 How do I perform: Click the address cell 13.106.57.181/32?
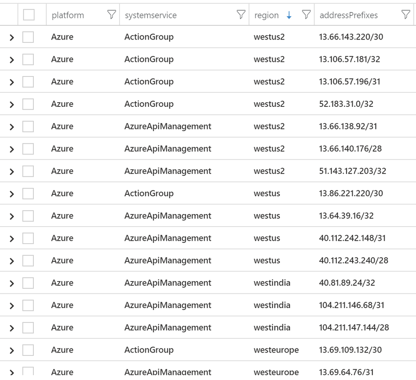coord(349,59)
